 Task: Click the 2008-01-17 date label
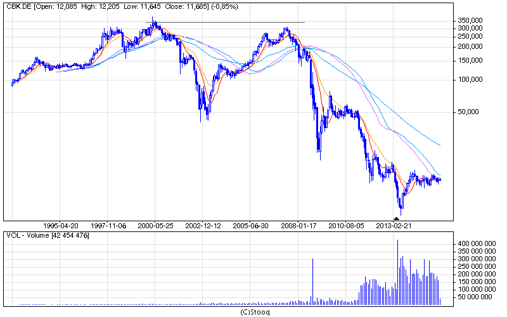pos(298,226)
